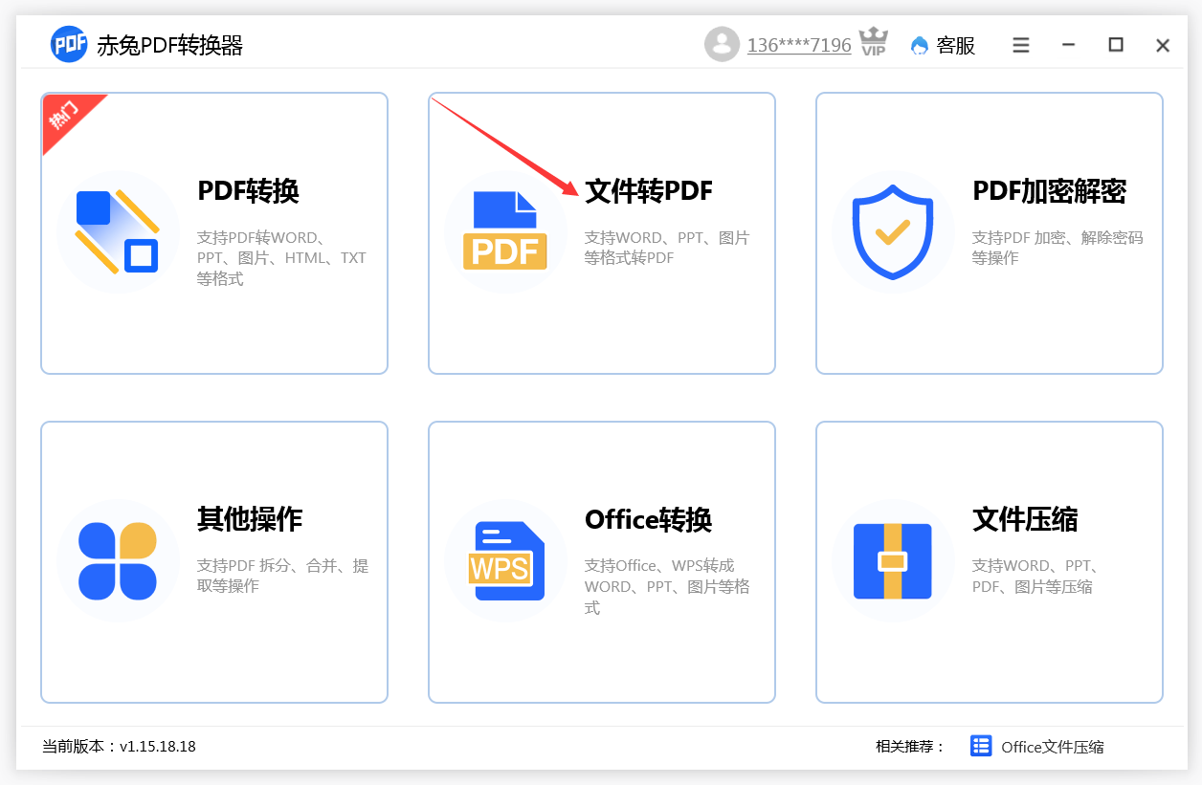The height and width of the screenshot is (785, 1202).
Task: Click the VIP crown badge
Action: 873,42
